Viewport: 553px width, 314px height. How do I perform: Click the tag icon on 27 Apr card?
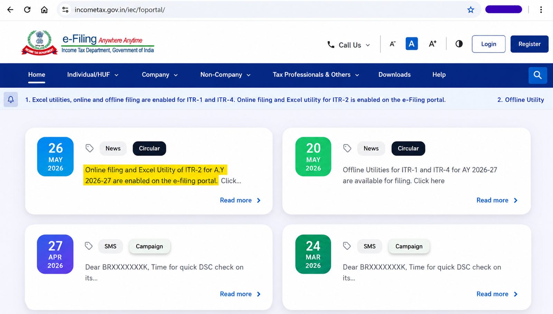click(89, 246)
